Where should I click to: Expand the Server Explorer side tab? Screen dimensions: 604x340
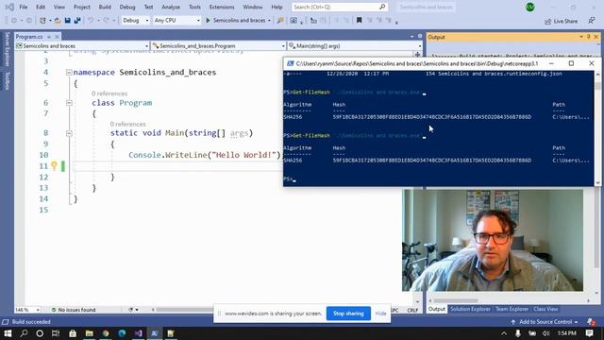(x=7, y=50)
